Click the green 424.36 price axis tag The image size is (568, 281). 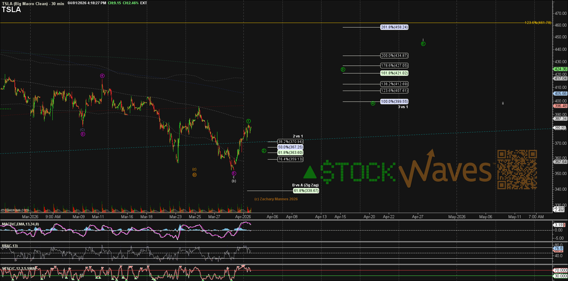[x=560, y=68]
